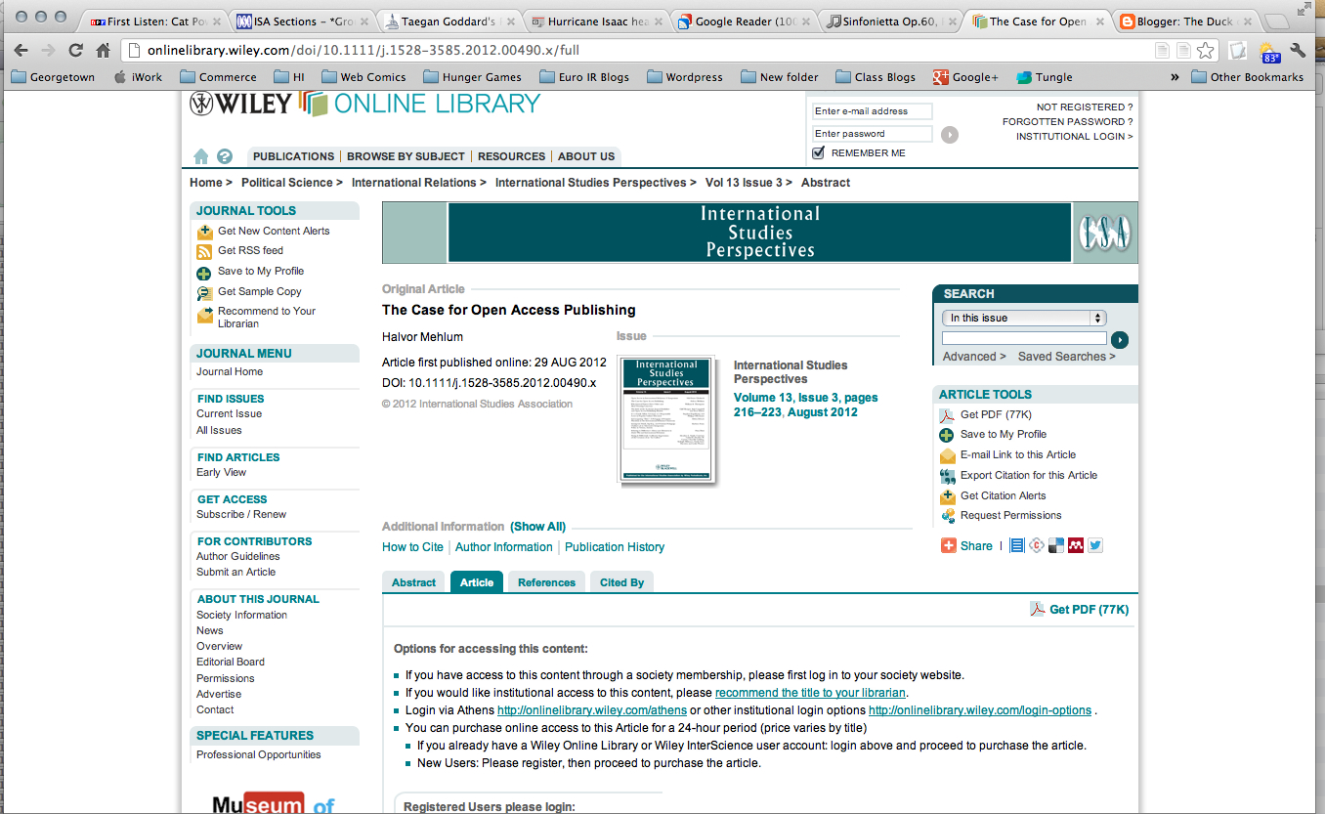1325x814 pixels.
Task: Expand Additional Information with Show All
Action: pyautogui.click(x=538, y=527)
